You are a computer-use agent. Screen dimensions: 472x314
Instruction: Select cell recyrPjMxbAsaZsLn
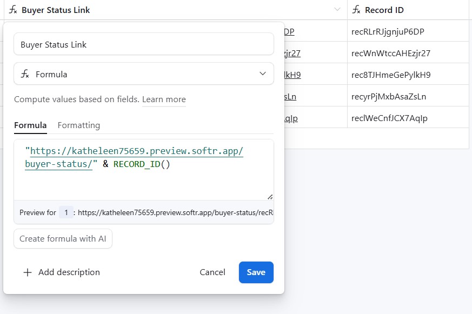pos(408,97)
